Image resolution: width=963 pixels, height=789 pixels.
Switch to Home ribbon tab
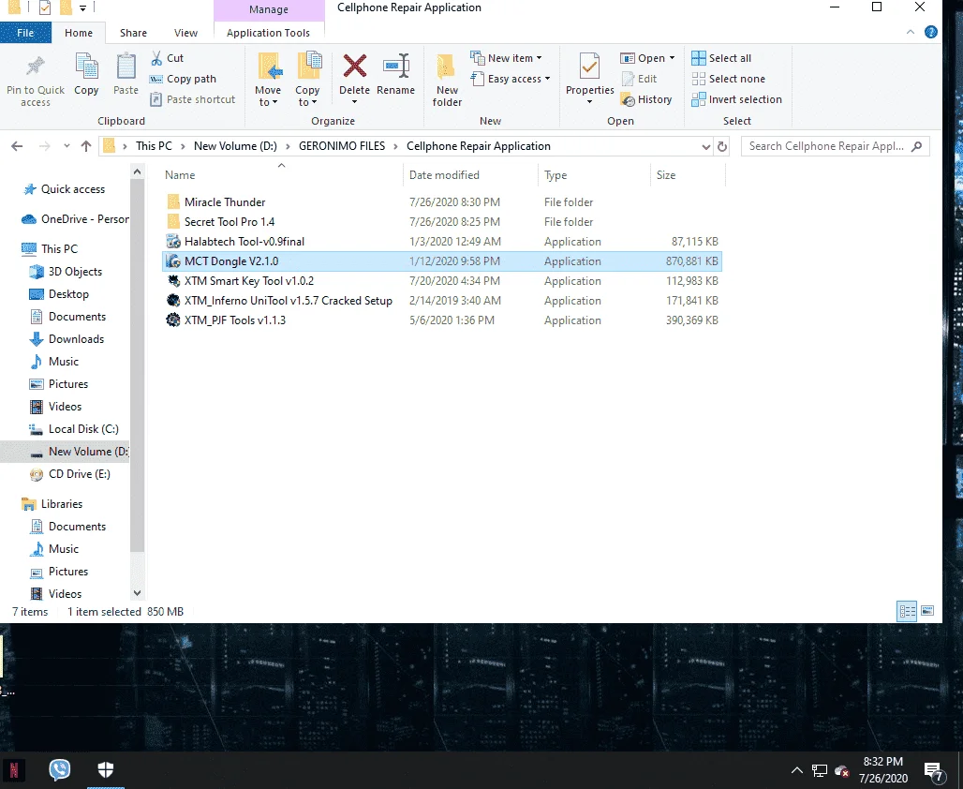pyautogui.click(x=79, y=33)
